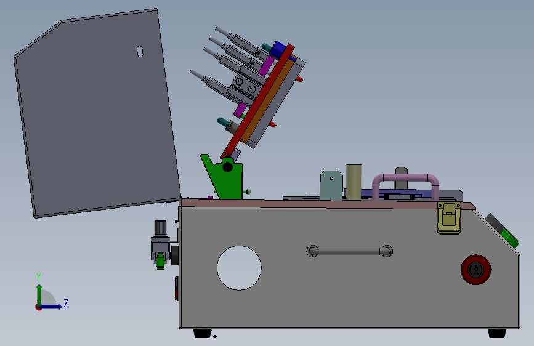The image size is (534, 346).
Task: Pick the right black rubber foot
Action: click(497, 333)
